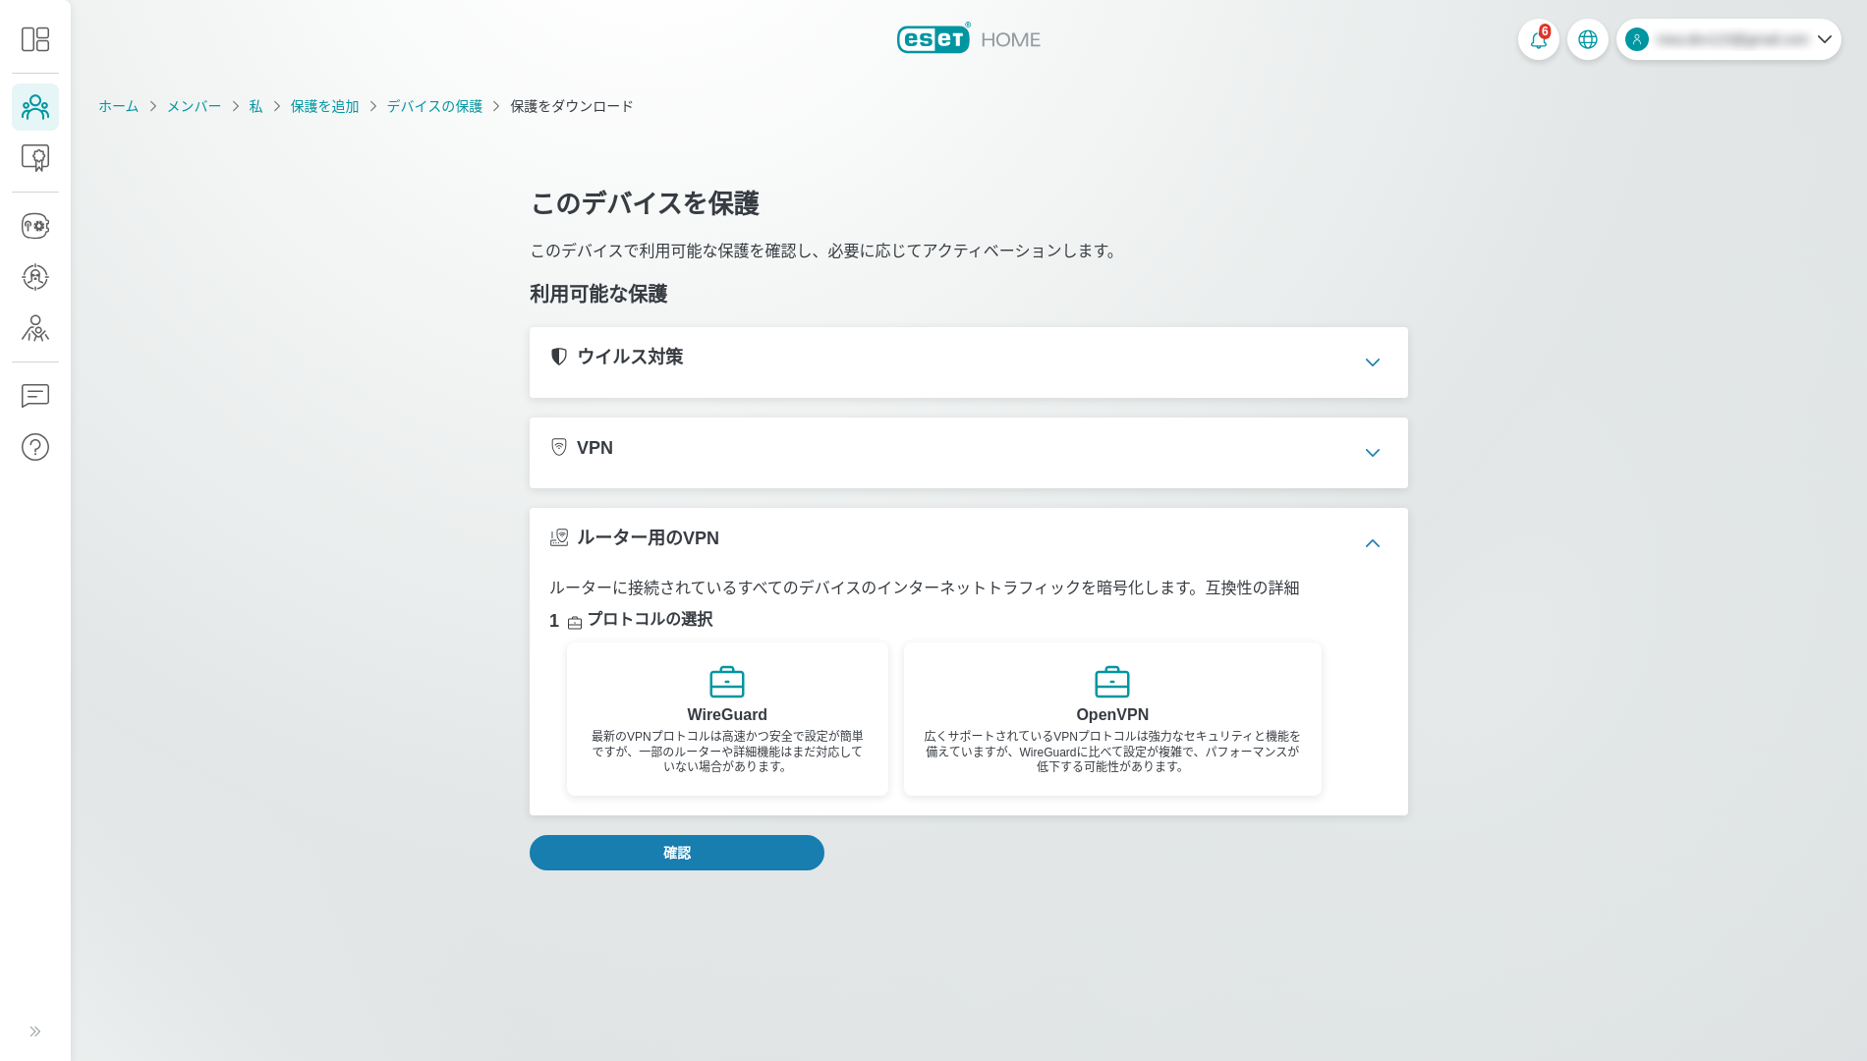Navigate to ホーム breadcrumb

(118, 105)
